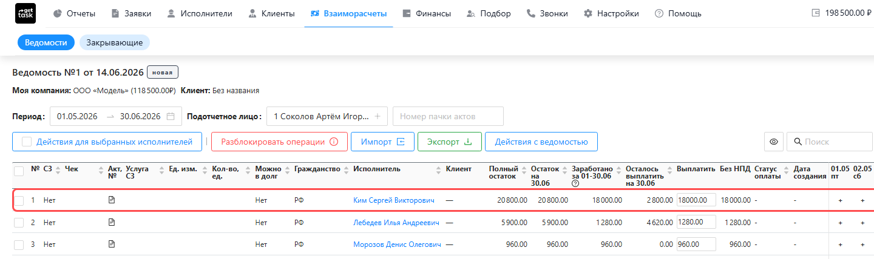Open Отчеты menu
Screen dimensions: 874x259
tap(74, 13)
